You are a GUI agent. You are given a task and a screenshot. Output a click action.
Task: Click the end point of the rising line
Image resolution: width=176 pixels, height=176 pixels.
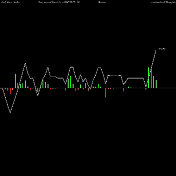156,50
